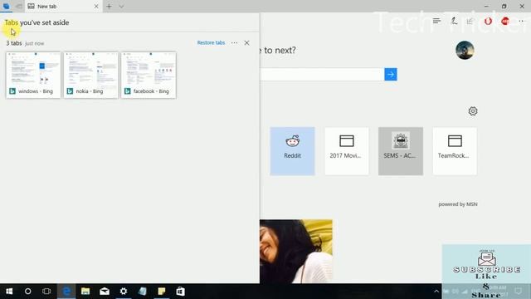This screenshot has height=299, width=531.
Task: Open more options for set aside tabs
Action: 234,42
